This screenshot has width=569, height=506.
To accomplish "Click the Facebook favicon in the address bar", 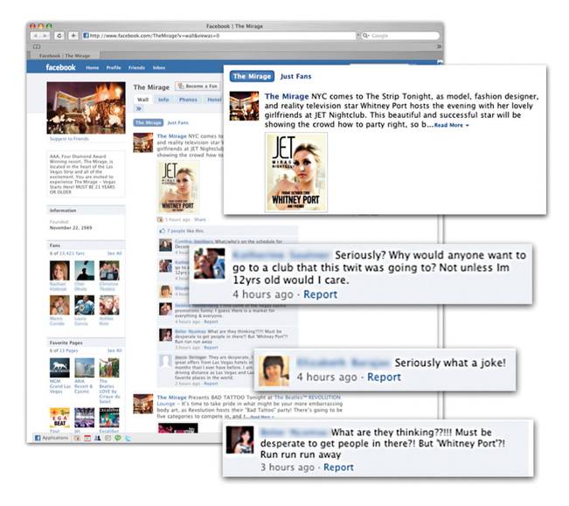I will 86,36.
